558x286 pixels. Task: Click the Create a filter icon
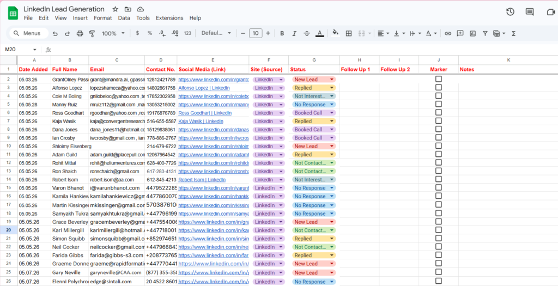(485, 33)
